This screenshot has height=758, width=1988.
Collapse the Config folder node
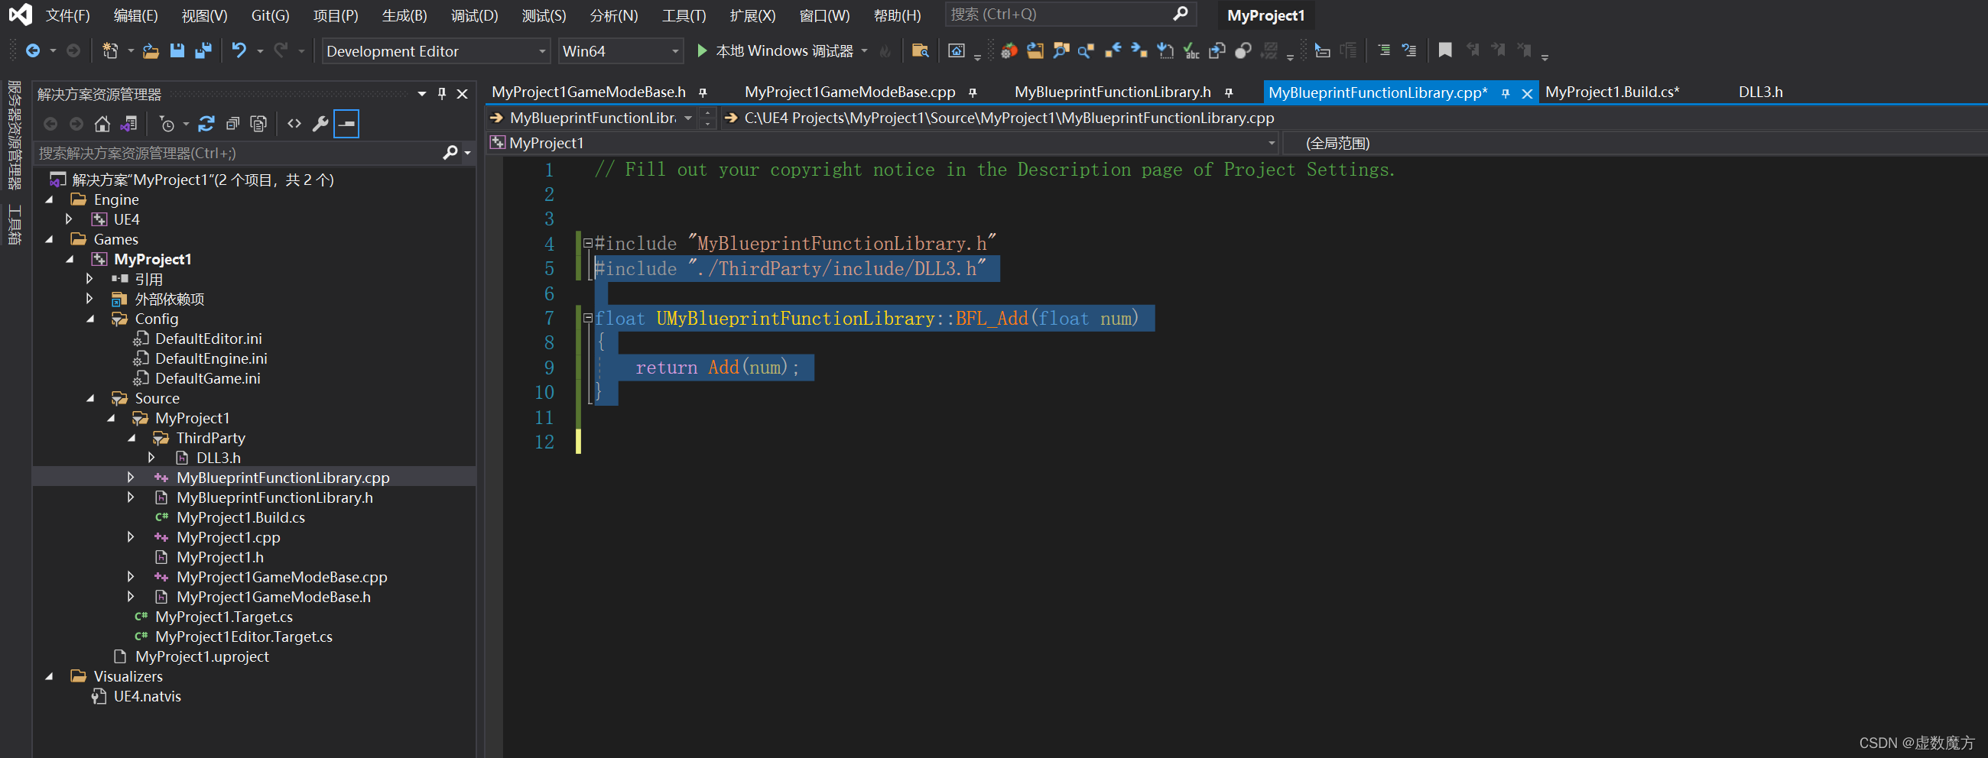(x=90, y=319)
